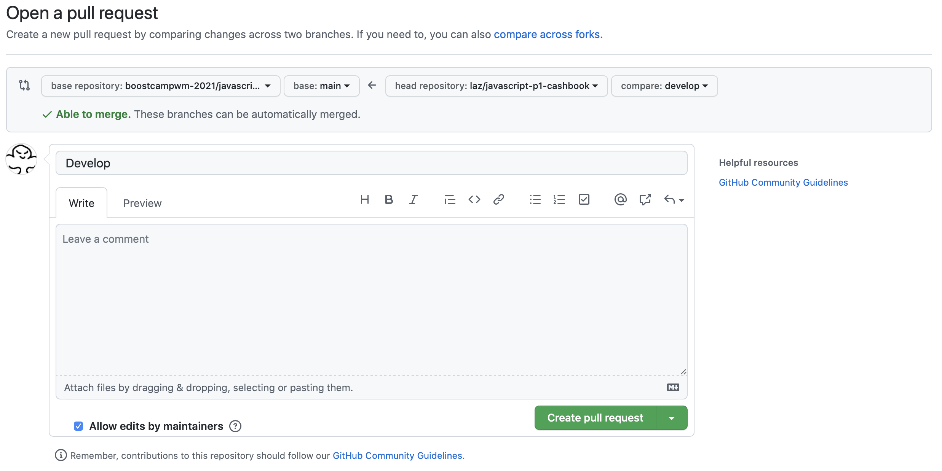Viewport: 942px width, 471px height.
Task: Add a link with the link icon
Action: [498, 199]
